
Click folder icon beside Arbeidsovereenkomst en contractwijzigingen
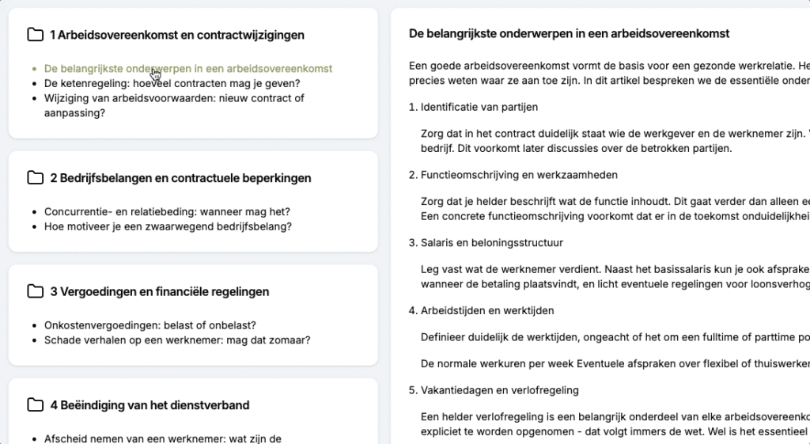click(35, 35)
